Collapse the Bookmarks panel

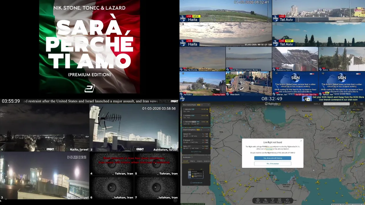(208, 157)
